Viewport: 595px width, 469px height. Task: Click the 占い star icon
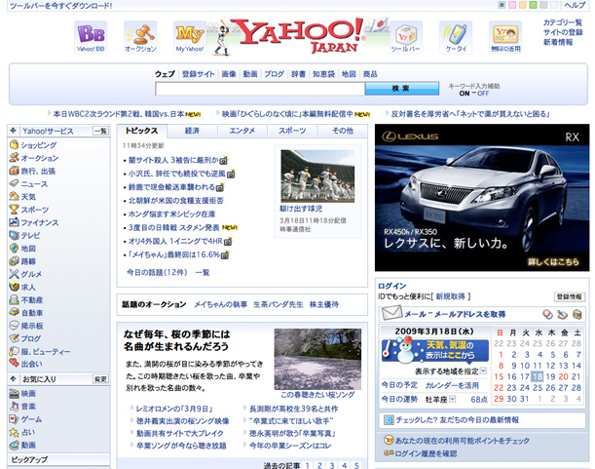[x=14, y=432]
